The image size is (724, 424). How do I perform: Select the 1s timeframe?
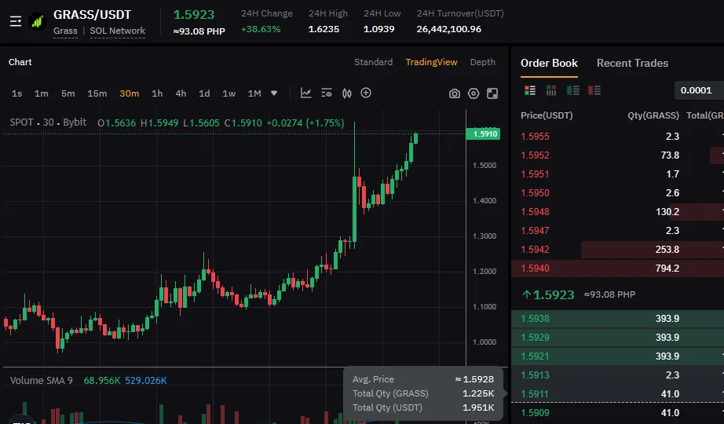click(x=17, y=93)
